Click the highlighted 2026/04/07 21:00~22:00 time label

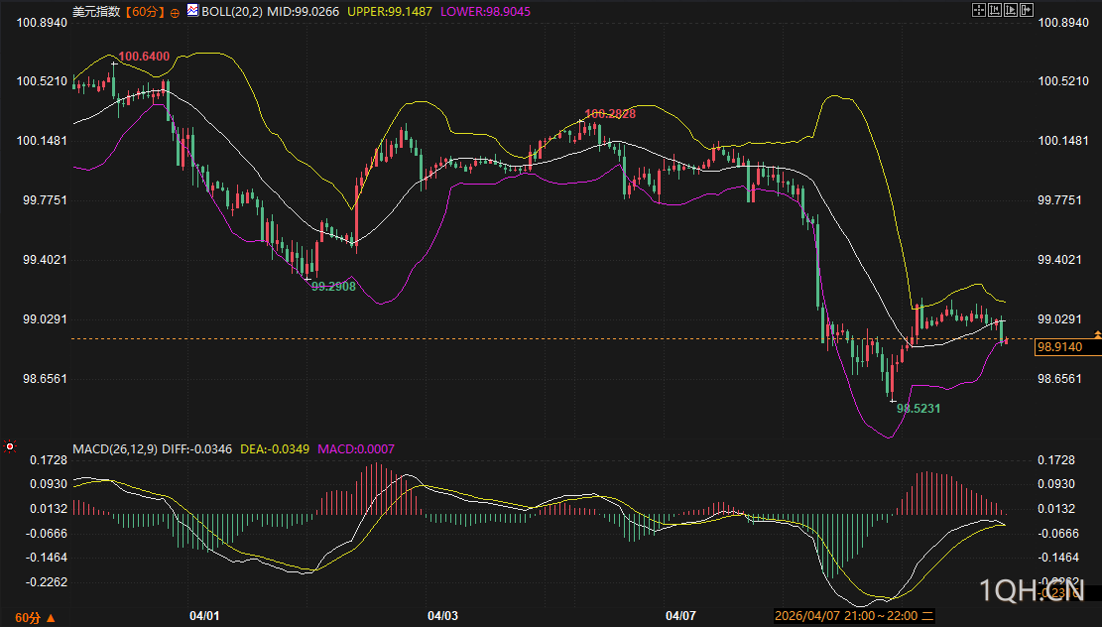coord(852,616)
